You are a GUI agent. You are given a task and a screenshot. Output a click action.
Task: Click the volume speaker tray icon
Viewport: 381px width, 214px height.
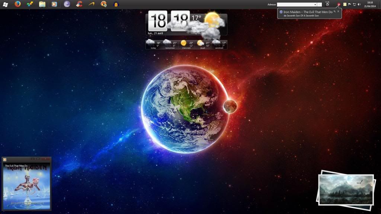[359, 4]
